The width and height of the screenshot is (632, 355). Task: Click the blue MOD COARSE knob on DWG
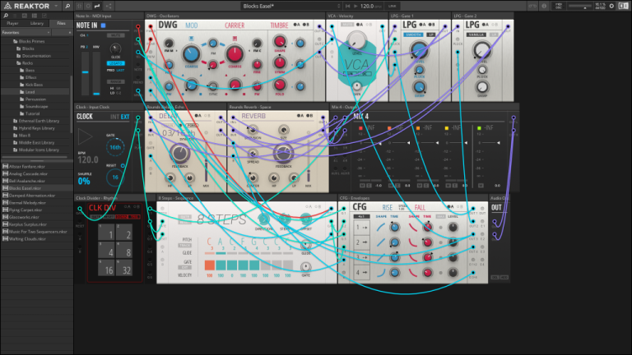(191, 53)
